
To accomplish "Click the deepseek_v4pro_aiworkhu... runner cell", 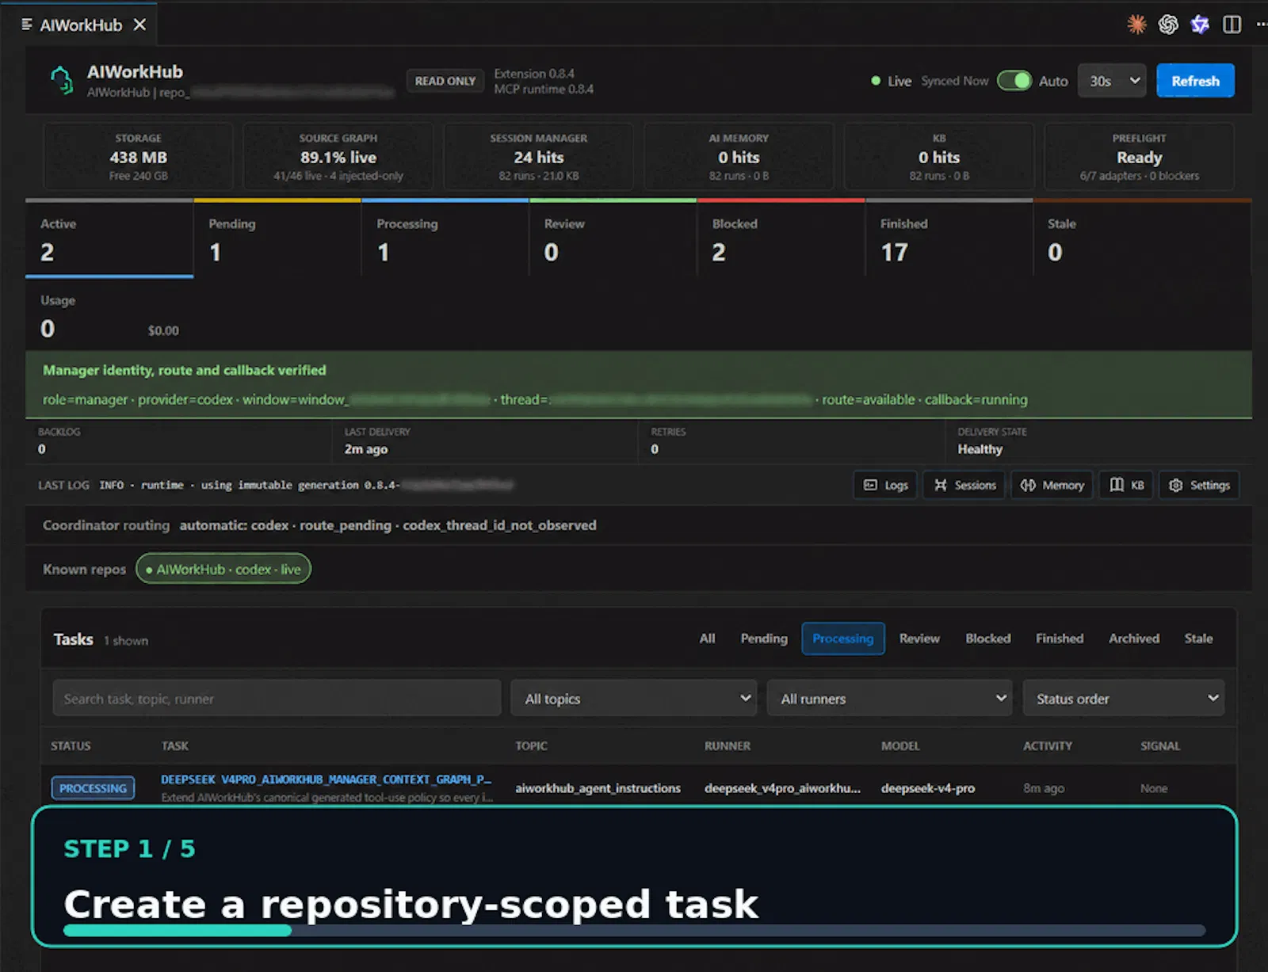I will click(782, 788).
